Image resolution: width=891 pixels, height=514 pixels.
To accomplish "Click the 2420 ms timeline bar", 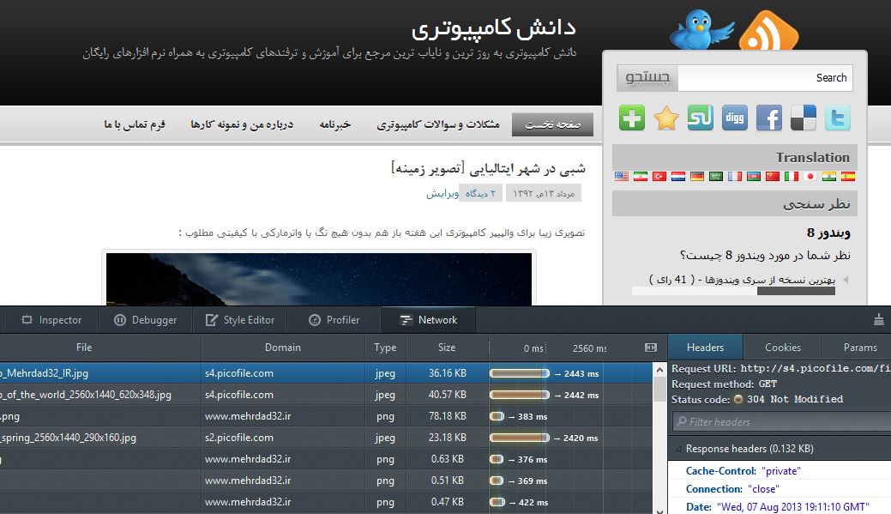I will pyautogui.click(x=520, y=438).
